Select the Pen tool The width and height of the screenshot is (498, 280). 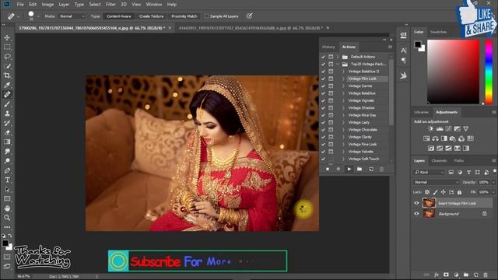[x=7, y=170]
